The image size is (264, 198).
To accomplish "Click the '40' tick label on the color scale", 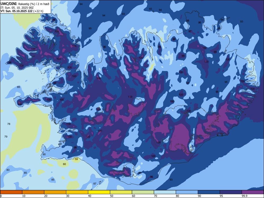I will pos(90,196).
